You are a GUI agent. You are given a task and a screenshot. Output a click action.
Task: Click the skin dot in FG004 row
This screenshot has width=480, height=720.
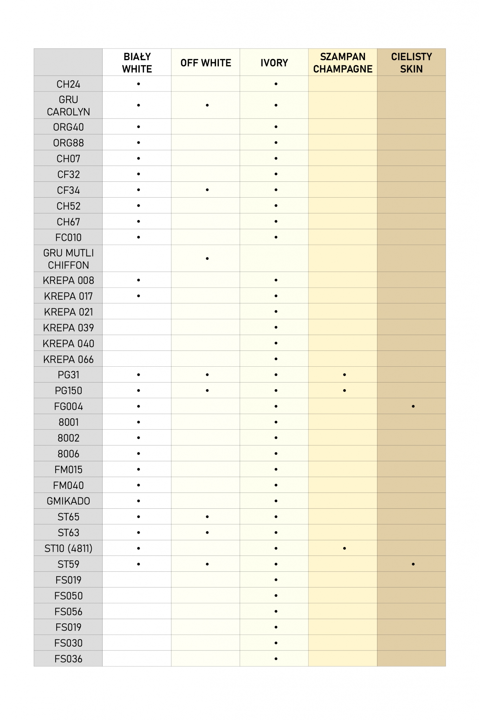click(413, 406)
